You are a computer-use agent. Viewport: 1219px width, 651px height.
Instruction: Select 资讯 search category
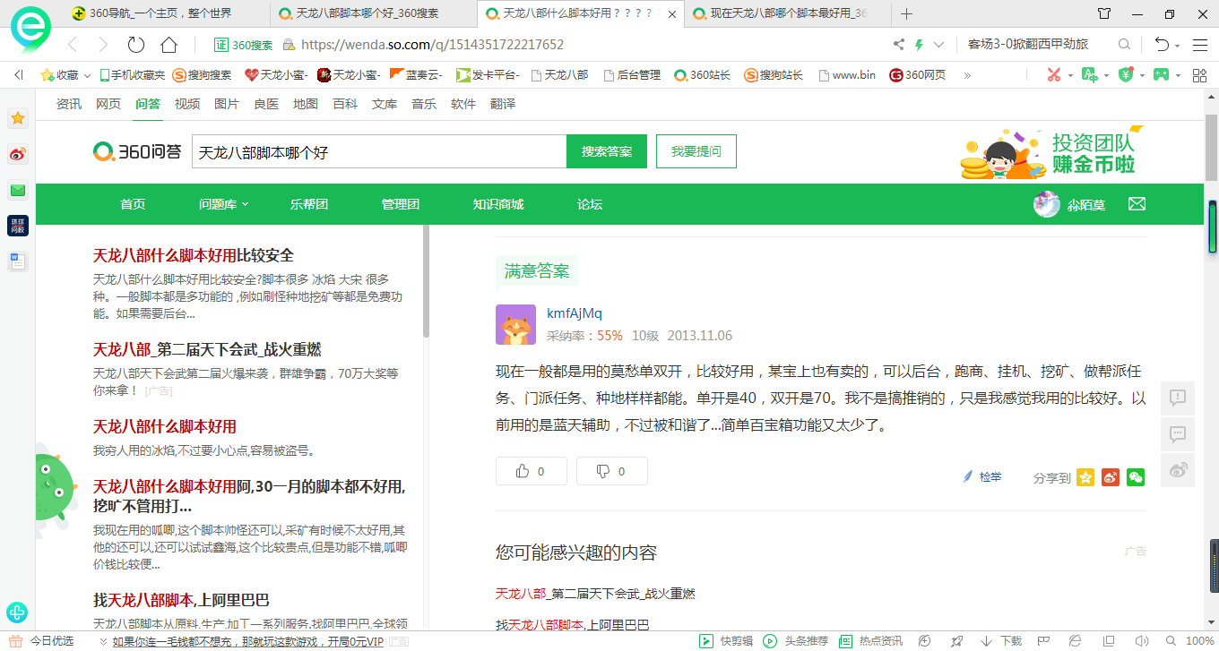pyautogui.click(x=69, y=104)
